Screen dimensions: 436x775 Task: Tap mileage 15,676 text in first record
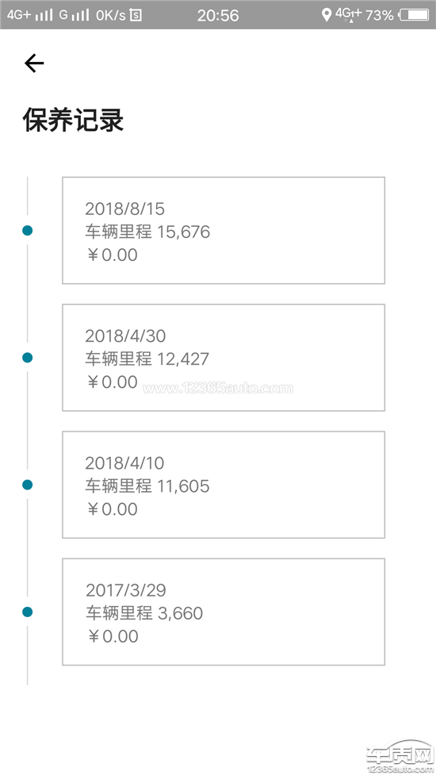pyautogui.click(x=183, y=232)
